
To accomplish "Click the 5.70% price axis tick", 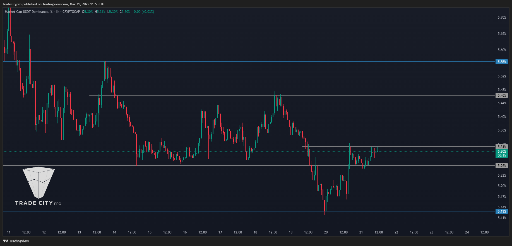I will (502, 18).
